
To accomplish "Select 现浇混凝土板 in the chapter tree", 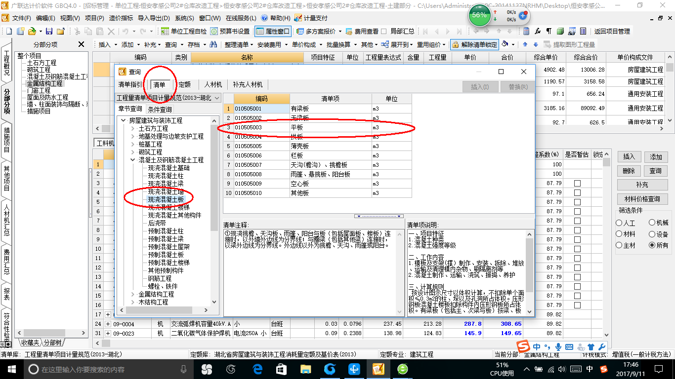I will click(166, 199).
